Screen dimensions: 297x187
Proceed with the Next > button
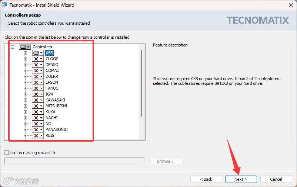point(241,179)
